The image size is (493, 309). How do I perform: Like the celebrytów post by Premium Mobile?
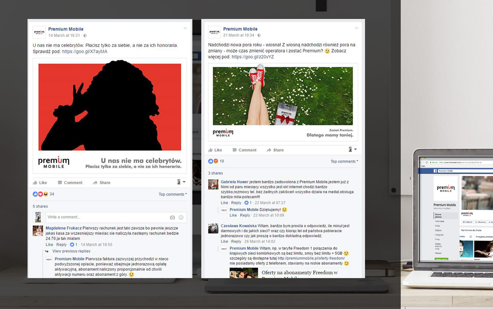click(40, 183)
